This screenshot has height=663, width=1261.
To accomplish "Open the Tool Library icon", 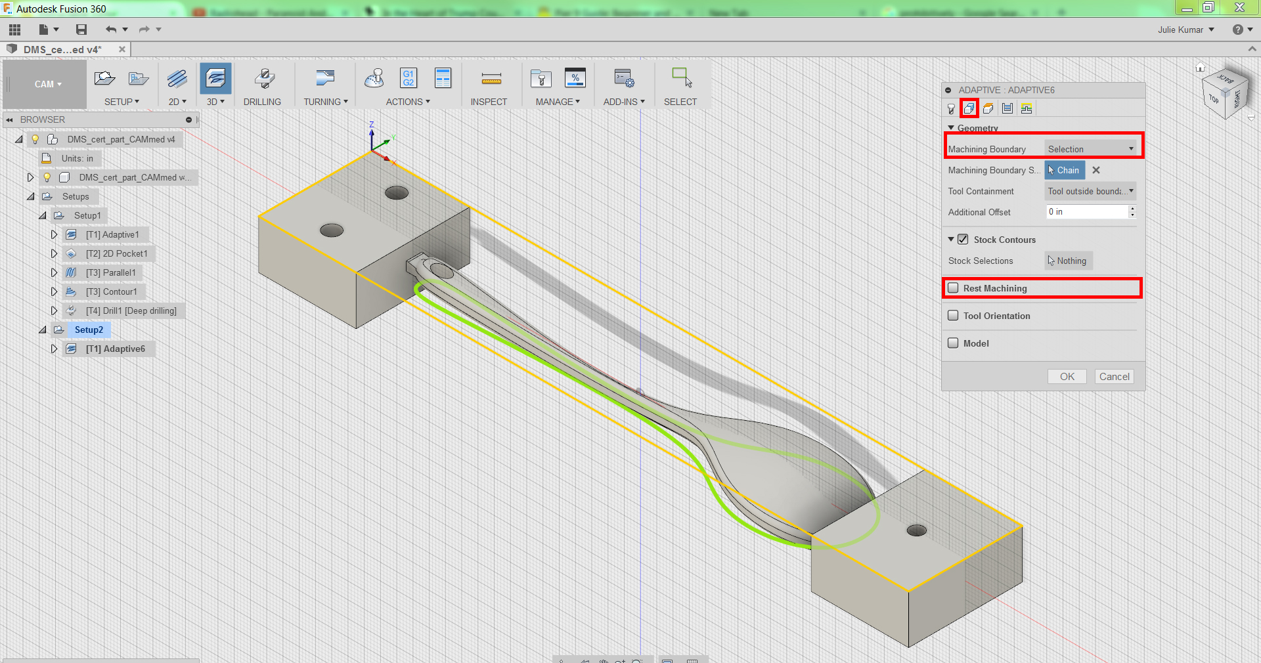I will pyautogui.click(x=541, y=79).
